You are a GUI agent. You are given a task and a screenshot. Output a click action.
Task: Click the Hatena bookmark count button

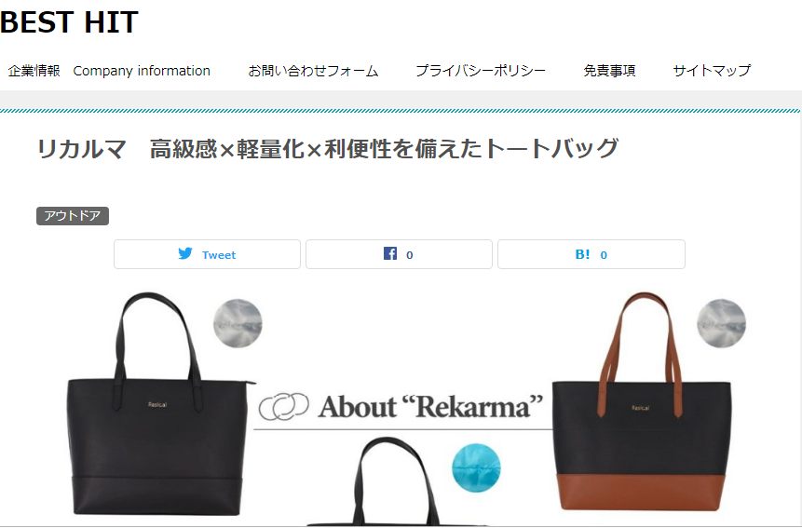[x=591, y=254]
